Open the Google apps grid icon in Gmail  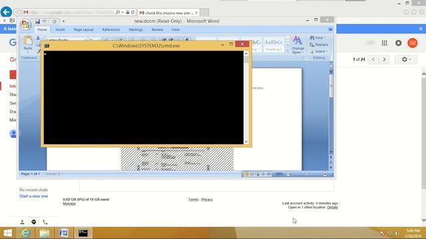[385, 42]
